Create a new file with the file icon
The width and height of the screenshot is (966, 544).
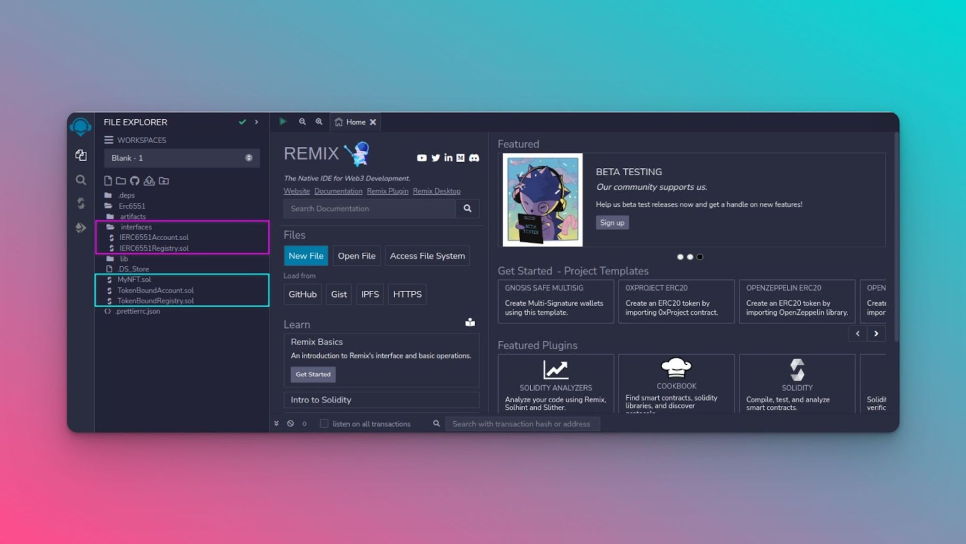coord(108,181)
